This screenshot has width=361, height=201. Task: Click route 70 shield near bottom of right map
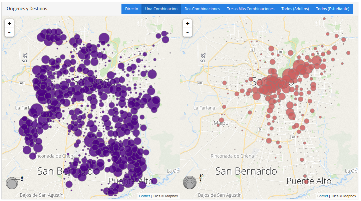(293, 137)
